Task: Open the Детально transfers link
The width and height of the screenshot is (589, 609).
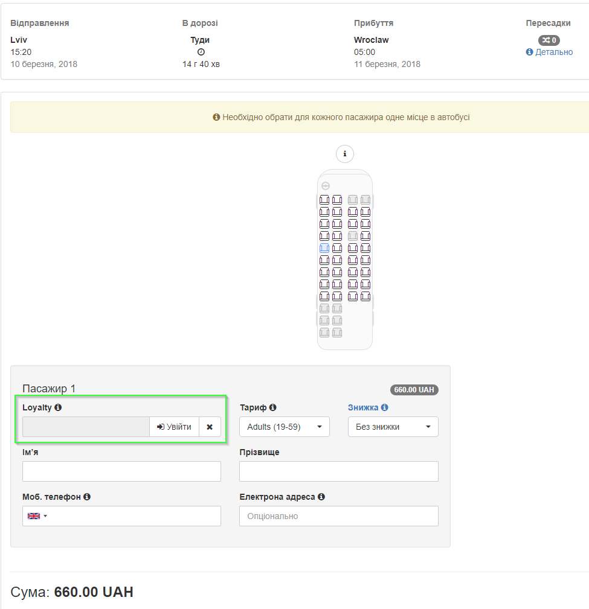Action: coord(549,52)
